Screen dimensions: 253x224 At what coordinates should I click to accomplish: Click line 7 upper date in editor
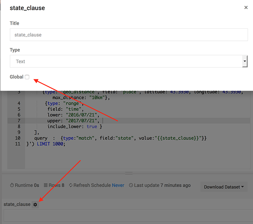[x=81, y=120]
